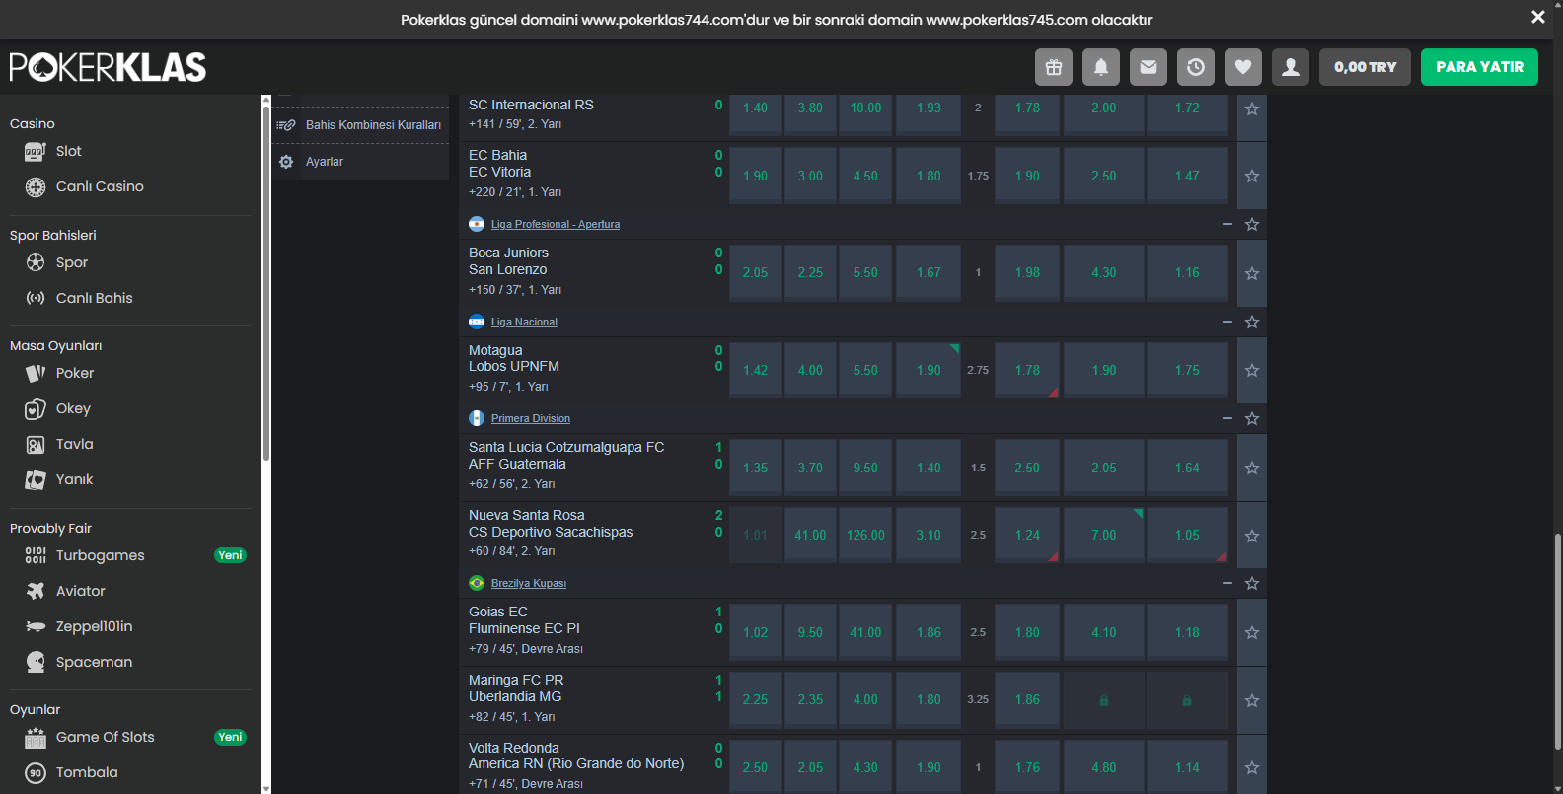
Task: Click the Ayarlar gear icon
Action: (286, 162)
